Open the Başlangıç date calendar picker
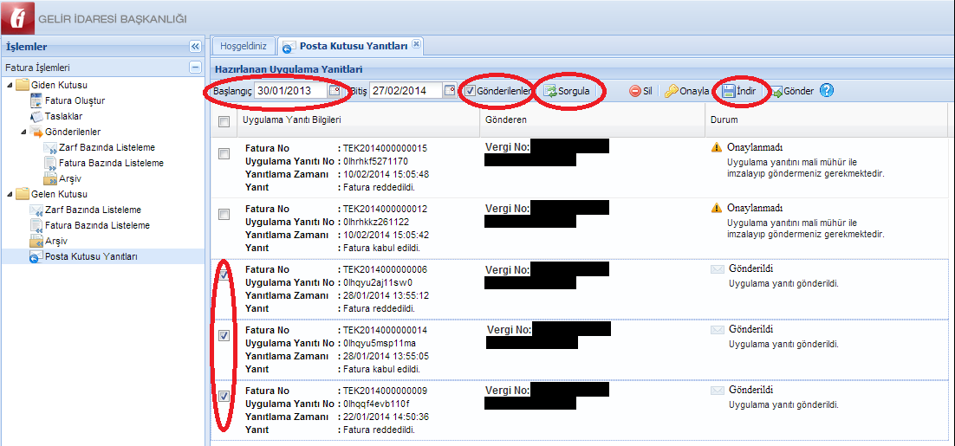 click(335, 91)
